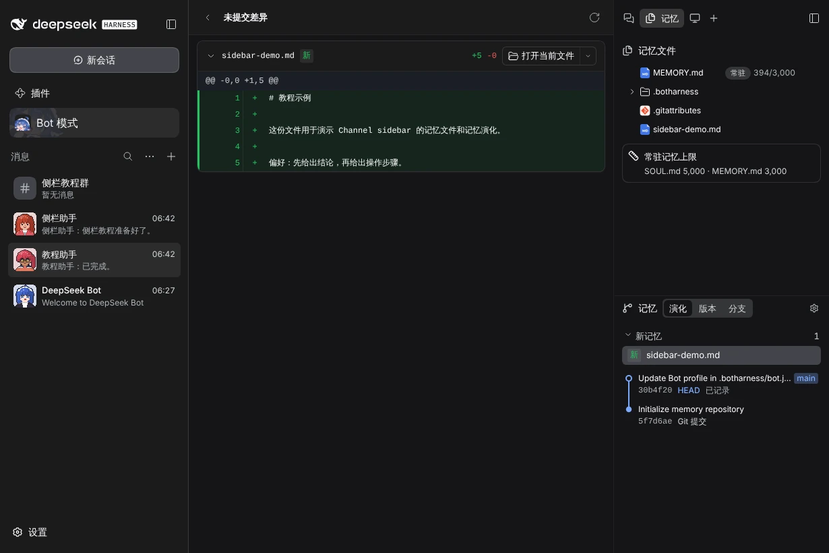Viewport: 829px width, 553px height.
Task: Click the git branch icon beside 记忆
Action: (x=627, y=308)
